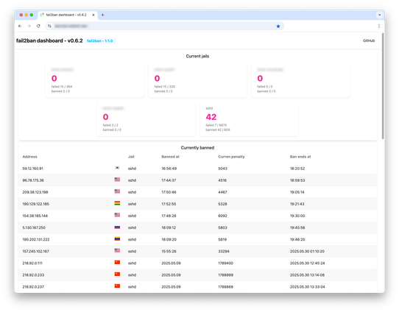Open the GitHub link

(x=369, y=40)
